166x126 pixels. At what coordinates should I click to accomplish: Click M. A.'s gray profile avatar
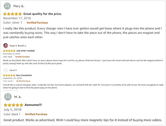8,97
